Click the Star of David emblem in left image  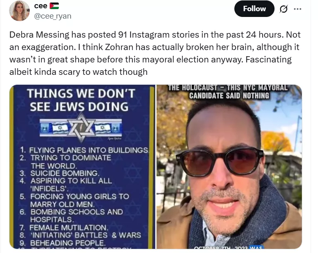click(x=81, y=128)
